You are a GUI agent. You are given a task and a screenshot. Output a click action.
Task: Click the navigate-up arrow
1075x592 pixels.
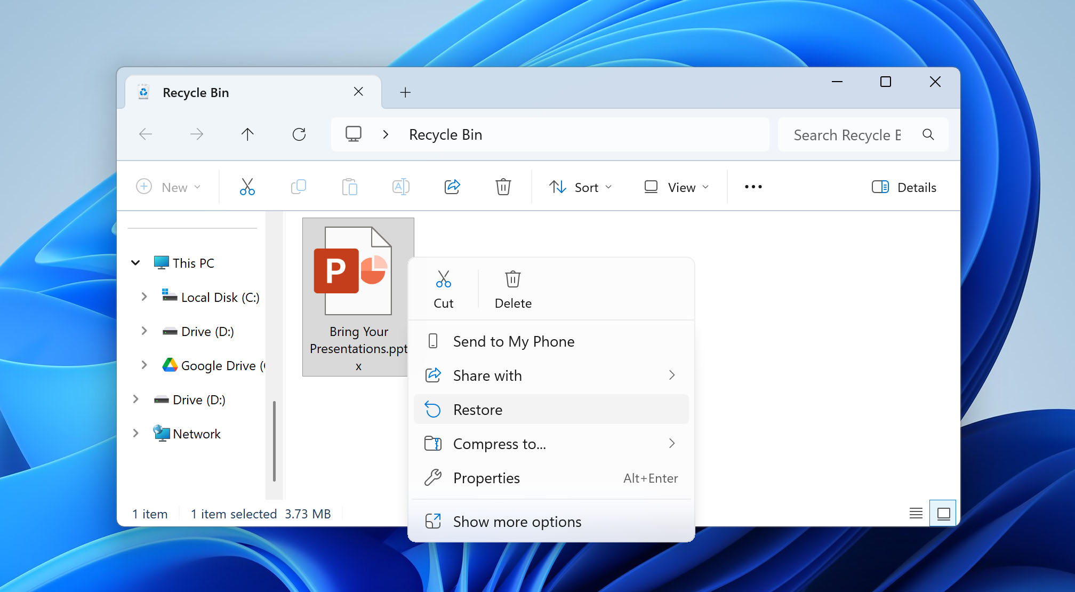[247, 134]
